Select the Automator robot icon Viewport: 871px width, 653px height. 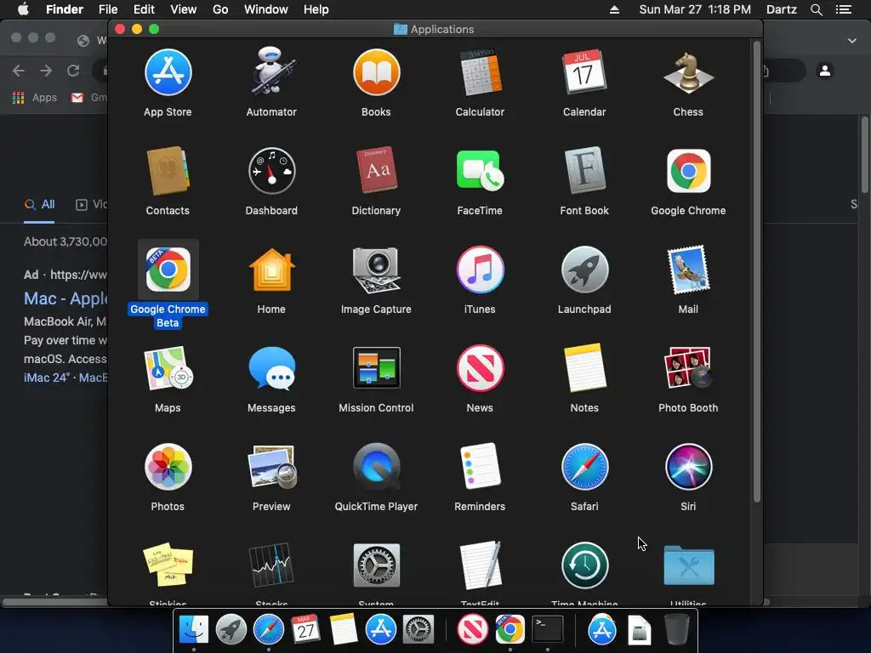tap(271, 71)
